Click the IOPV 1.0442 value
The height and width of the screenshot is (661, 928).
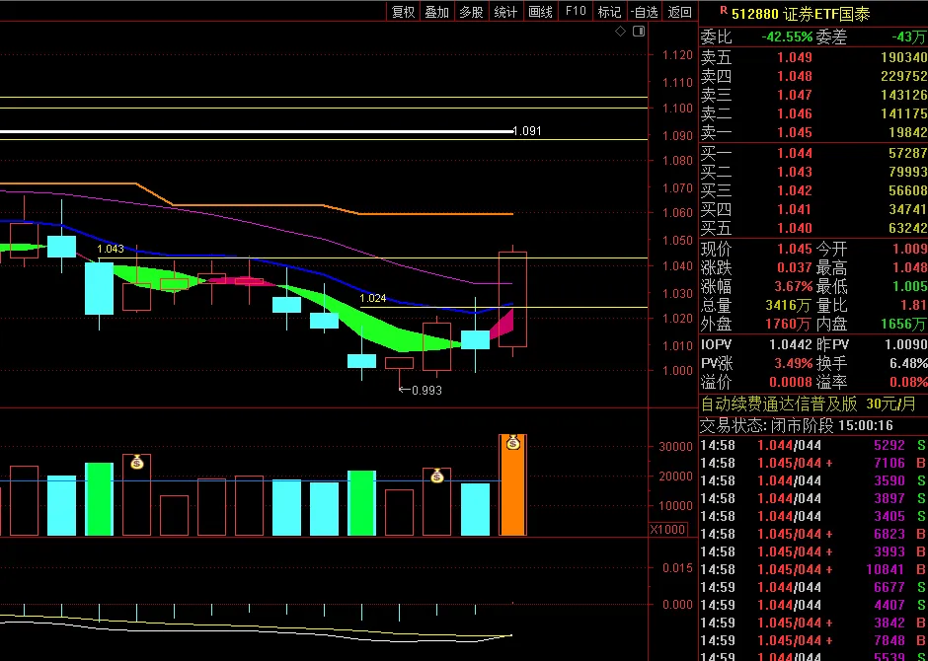point(791,344)
